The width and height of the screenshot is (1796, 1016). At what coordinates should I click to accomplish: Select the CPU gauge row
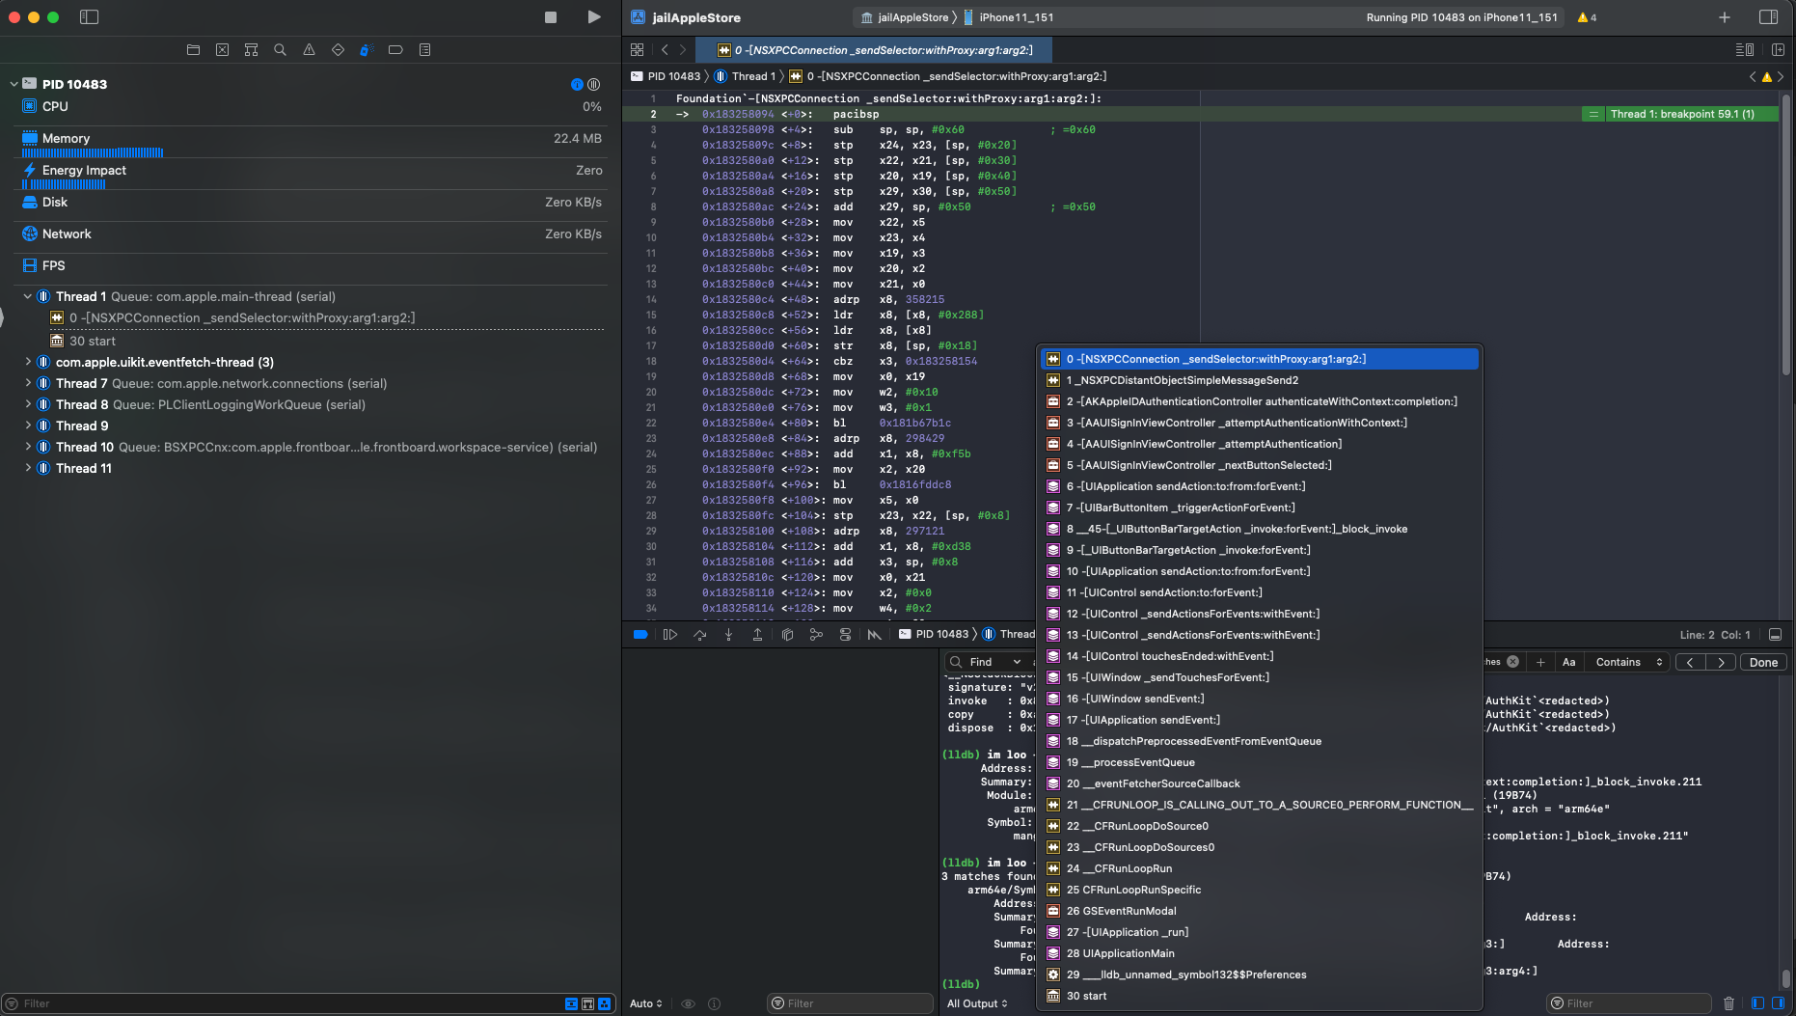311,106
